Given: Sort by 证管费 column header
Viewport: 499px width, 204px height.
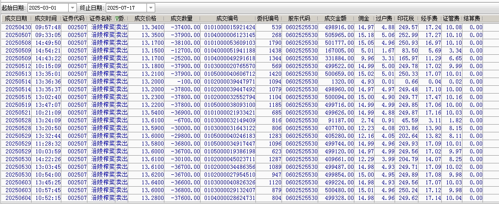Looking at the screenshot, I should click(x=451, y=19).
